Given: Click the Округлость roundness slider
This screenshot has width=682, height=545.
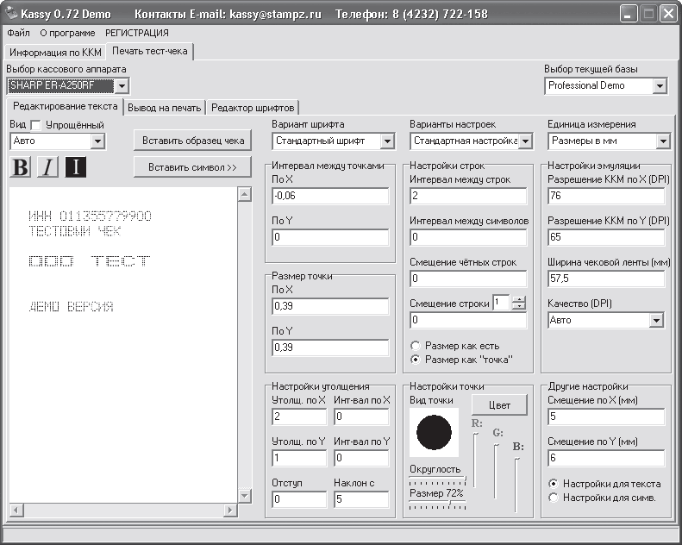Looking at the screenshot, I should [436, 479].
